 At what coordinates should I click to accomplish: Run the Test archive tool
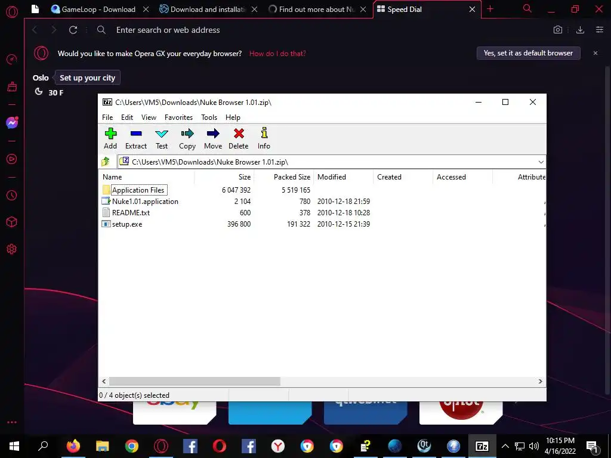162,134
